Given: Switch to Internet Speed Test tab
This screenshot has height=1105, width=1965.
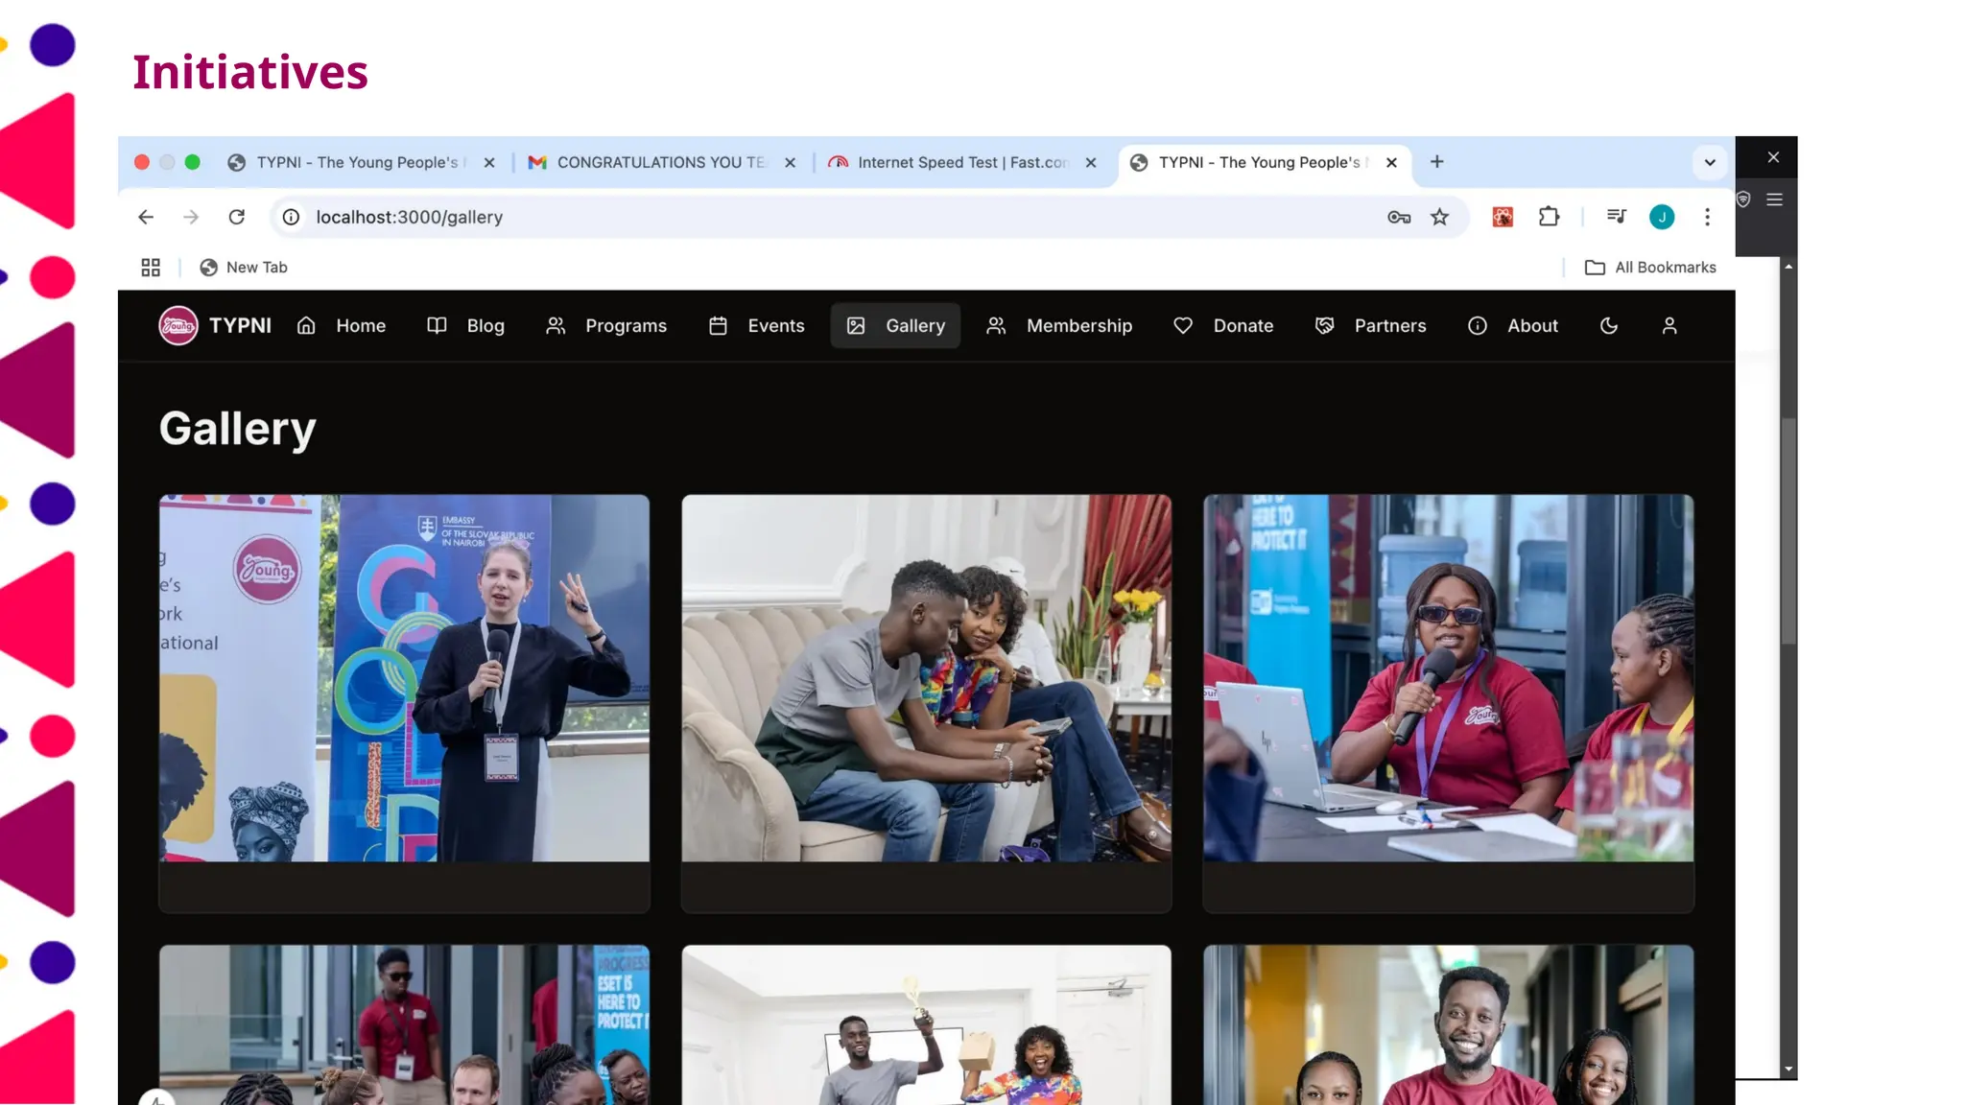Looking at the screenshot, I should click(961, 162).
